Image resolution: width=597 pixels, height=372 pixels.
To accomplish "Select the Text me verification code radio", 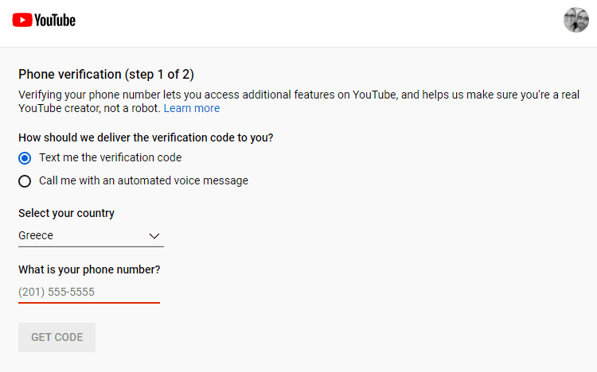I will pos(25,158).
